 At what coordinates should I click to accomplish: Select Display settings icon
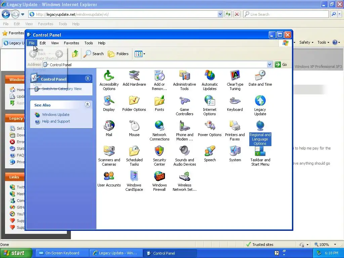(x=109, y=103)
